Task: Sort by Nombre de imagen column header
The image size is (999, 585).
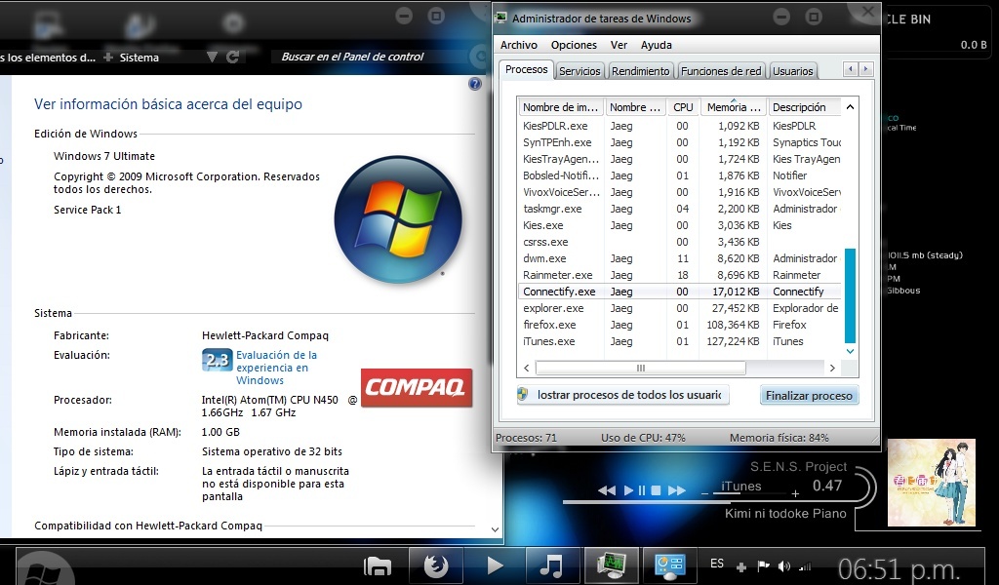Action: [x=561, y=107]
